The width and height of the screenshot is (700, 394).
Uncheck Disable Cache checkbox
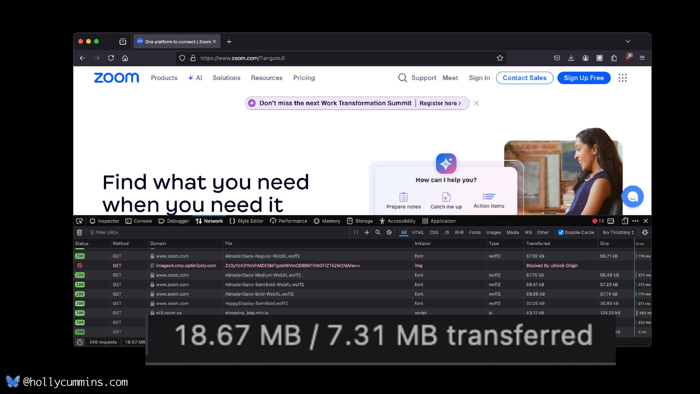(561, 232)
